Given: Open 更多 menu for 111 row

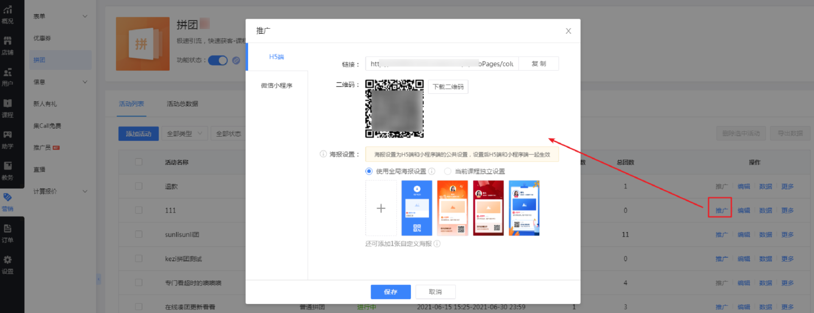Looking at the screenshot, I should tap(787, 210).
